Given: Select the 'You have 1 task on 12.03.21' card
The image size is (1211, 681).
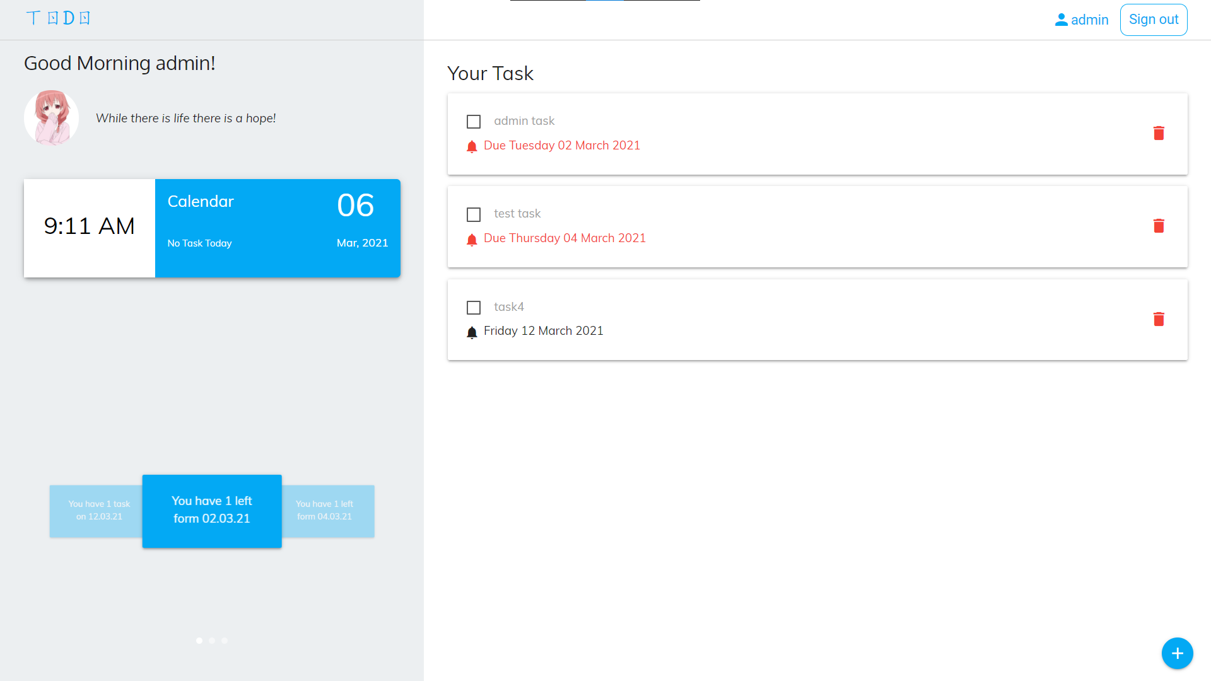Looking at the screenshot, I should (96, 511).
